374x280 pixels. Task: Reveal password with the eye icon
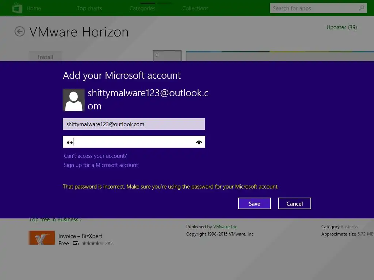pos(199,143)
